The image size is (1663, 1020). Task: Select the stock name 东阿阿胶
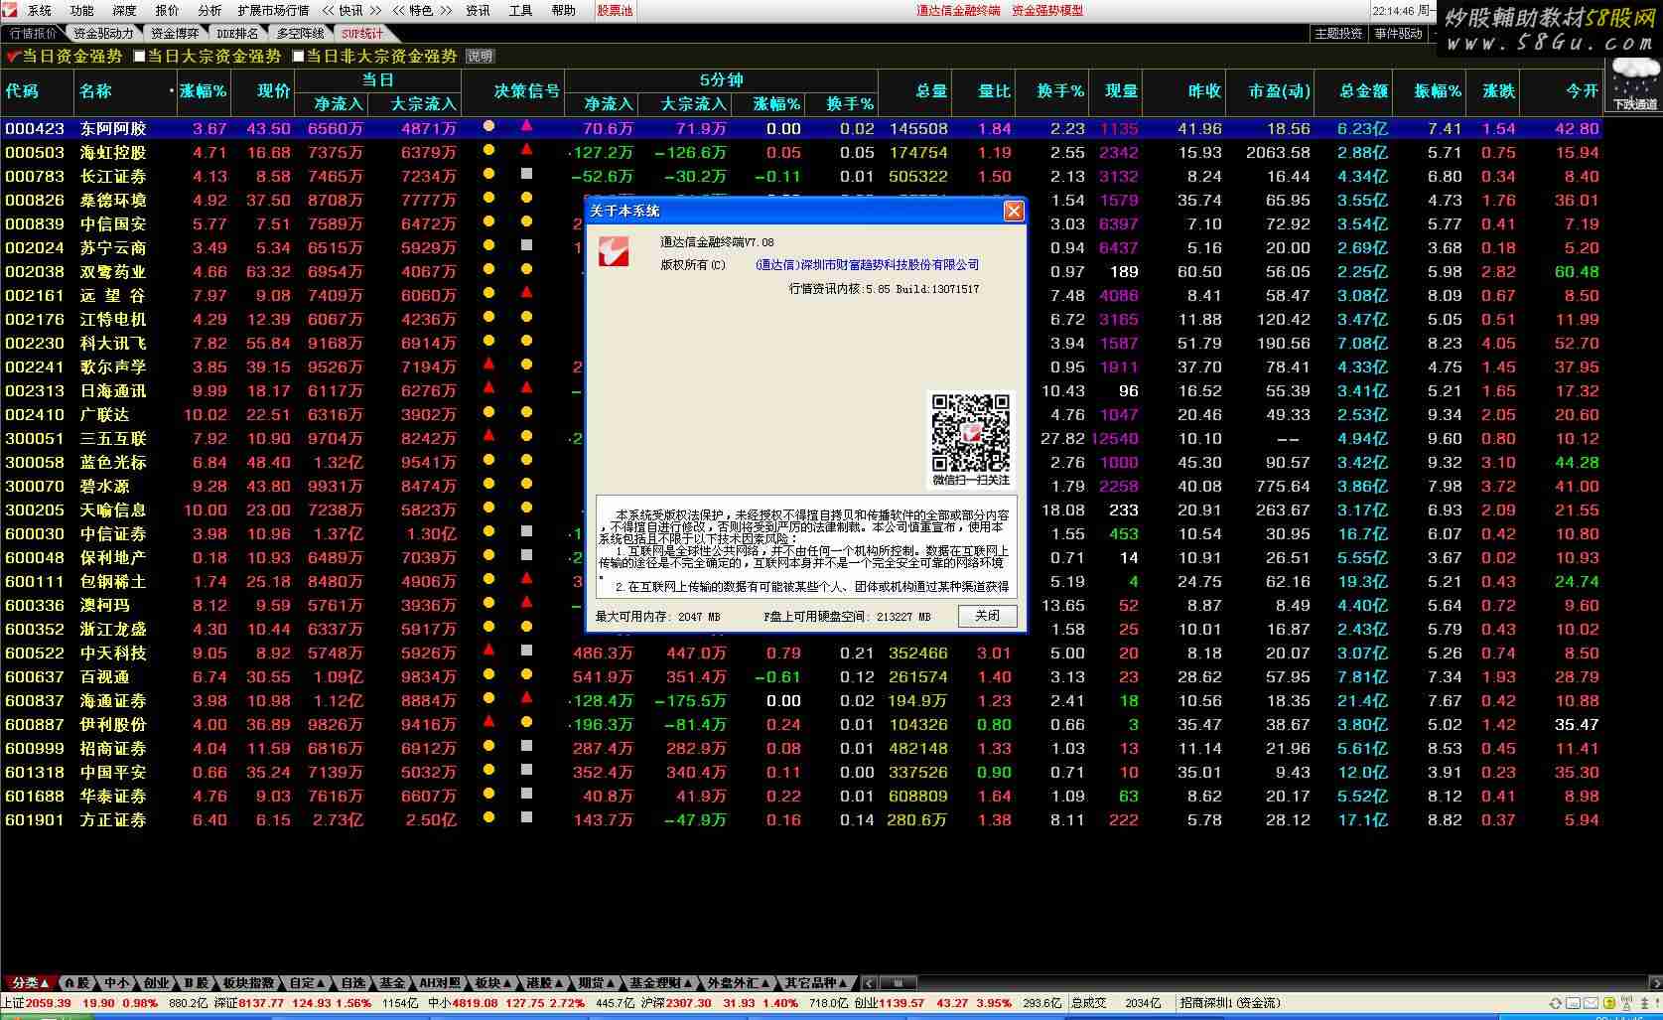[113, 128]
